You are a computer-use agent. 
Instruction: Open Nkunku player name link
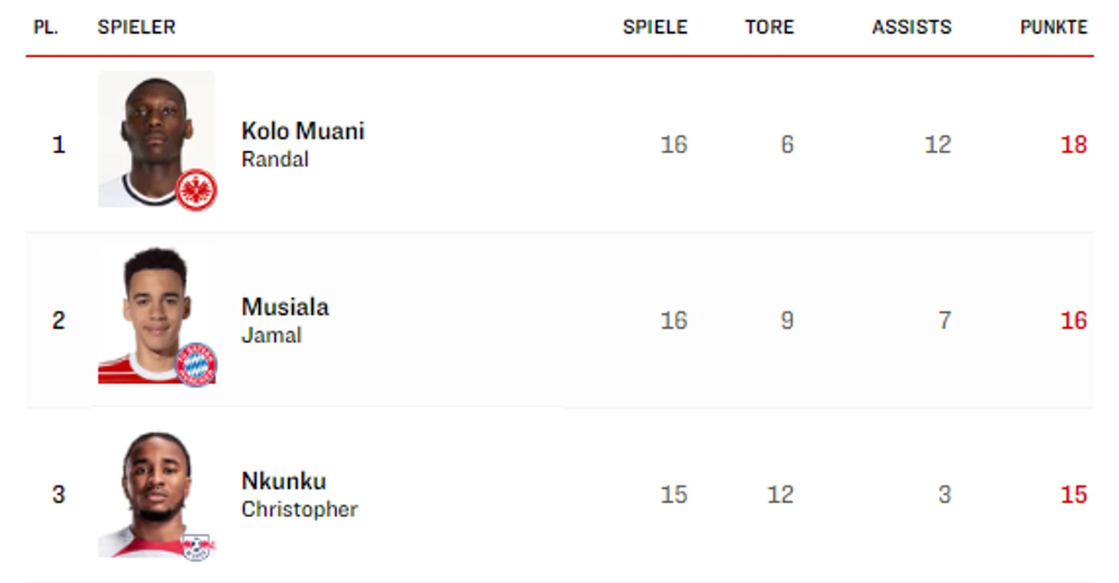[x=284, y=481]
